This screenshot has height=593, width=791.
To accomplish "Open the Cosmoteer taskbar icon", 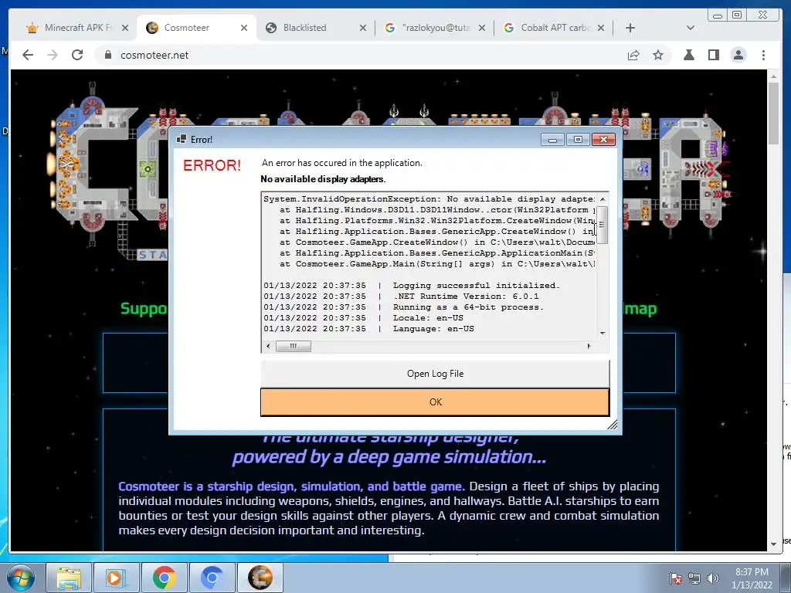I will (260, 578).
